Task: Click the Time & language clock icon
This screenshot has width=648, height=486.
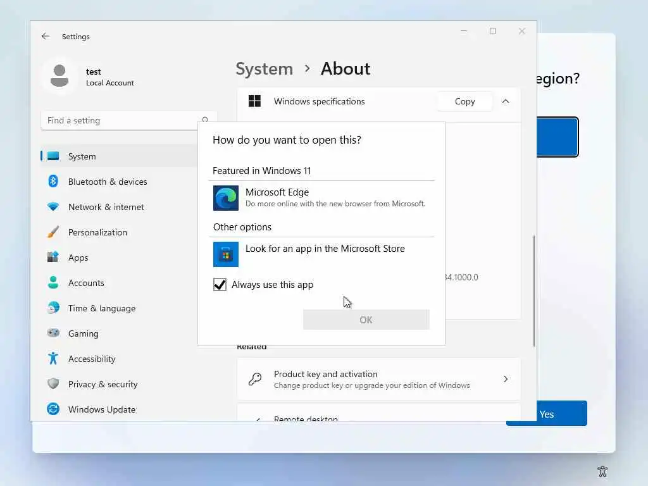Action: 53,308
